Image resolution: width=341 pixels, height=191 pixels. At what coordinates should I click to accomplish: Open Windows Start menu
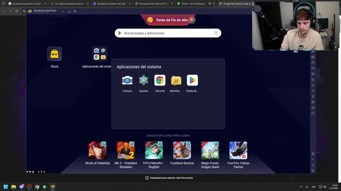(6, 187)
